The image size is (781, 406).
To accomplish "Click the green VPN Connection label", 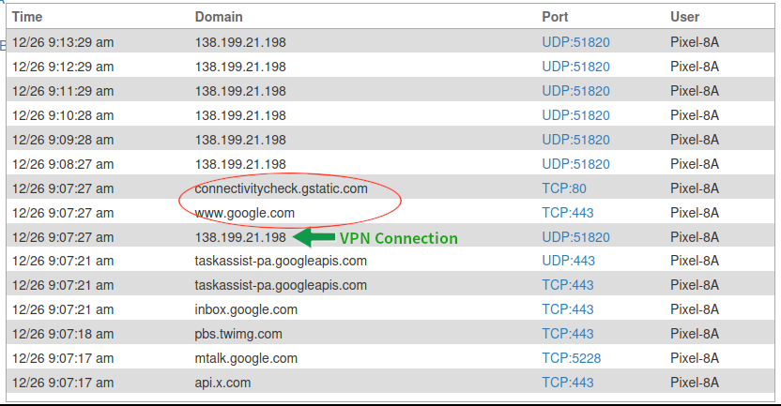I will [398, 238].
